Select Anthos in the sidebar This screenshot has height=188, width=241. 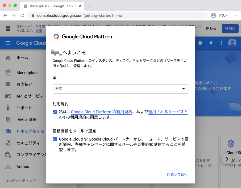tap(23, 167)
